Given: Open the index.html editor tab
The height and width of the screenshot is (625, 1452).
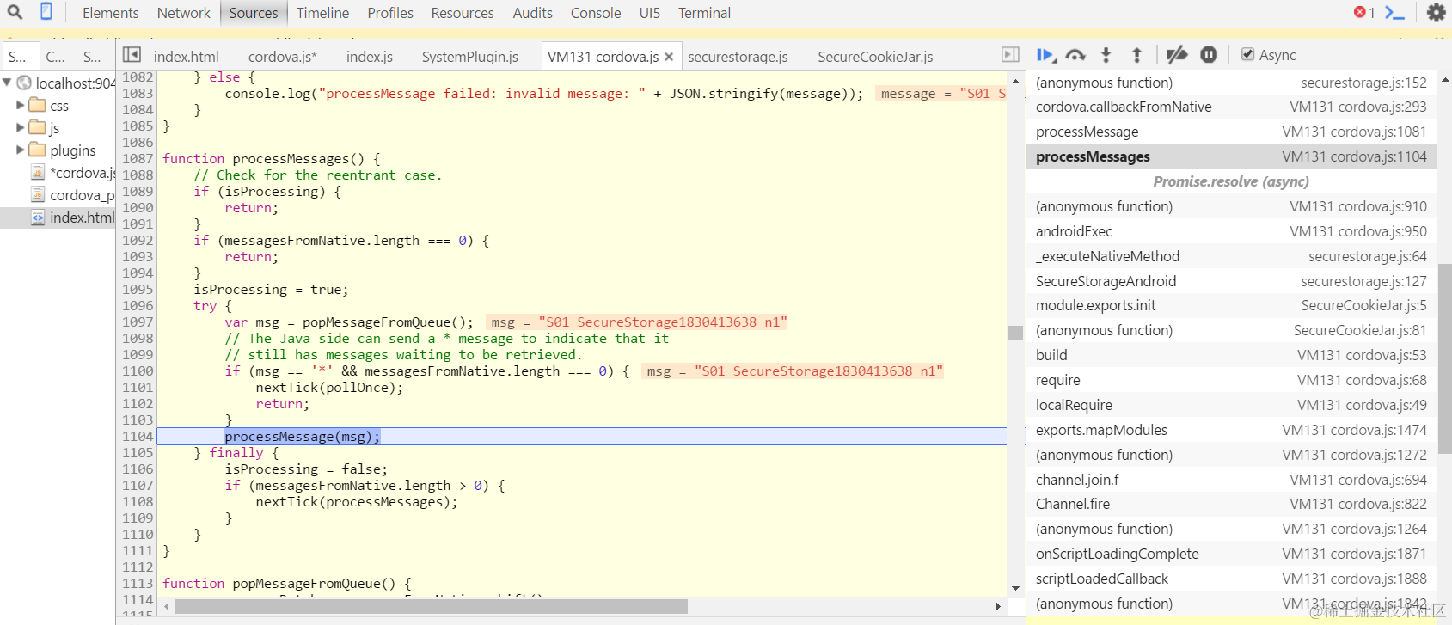Looking at the screenshot, I should click(x=187, y=57).
